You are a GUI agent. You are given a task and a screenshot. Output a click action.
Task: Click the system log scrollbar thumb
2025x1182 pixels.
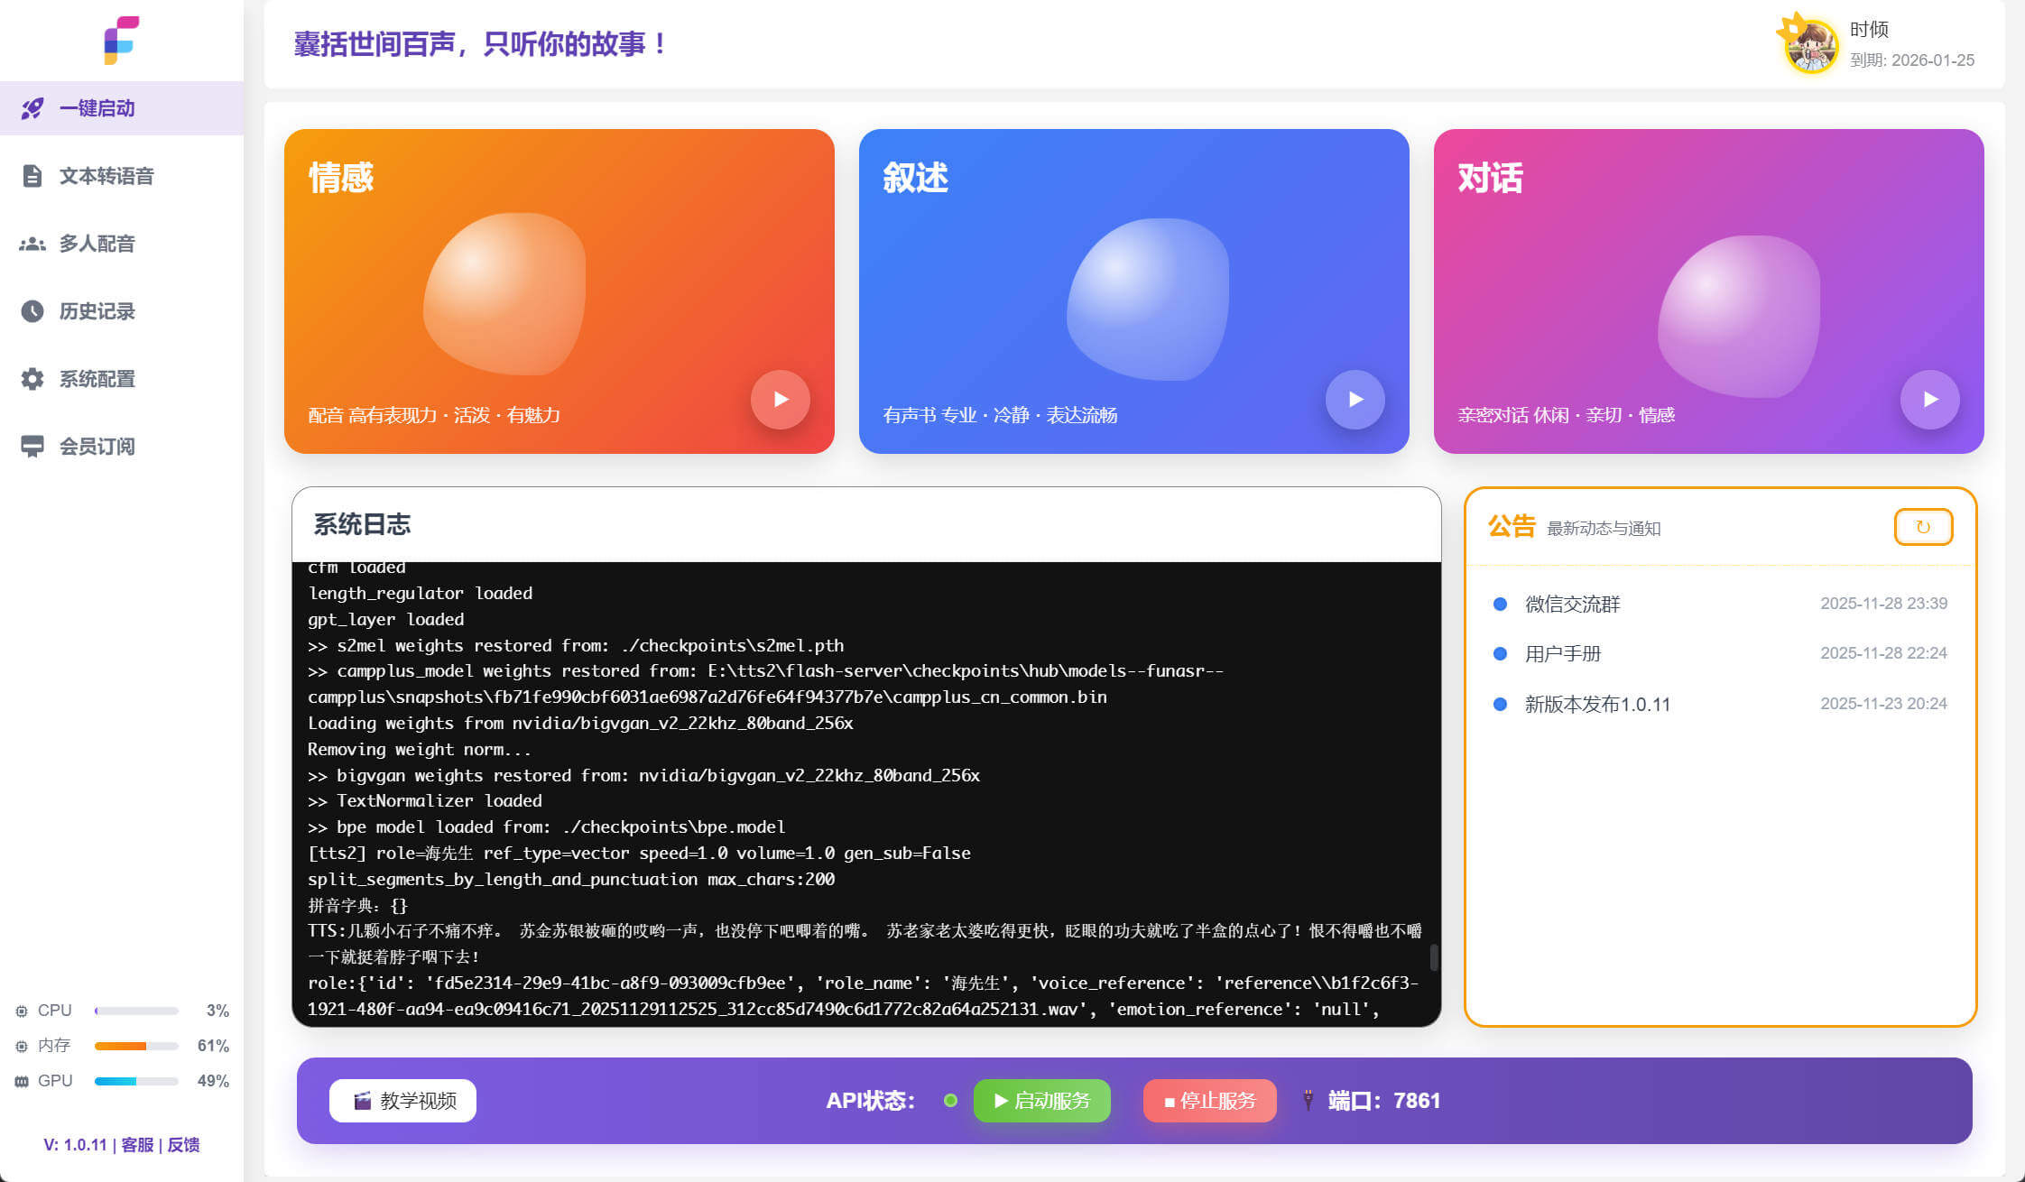point(1433,957)
